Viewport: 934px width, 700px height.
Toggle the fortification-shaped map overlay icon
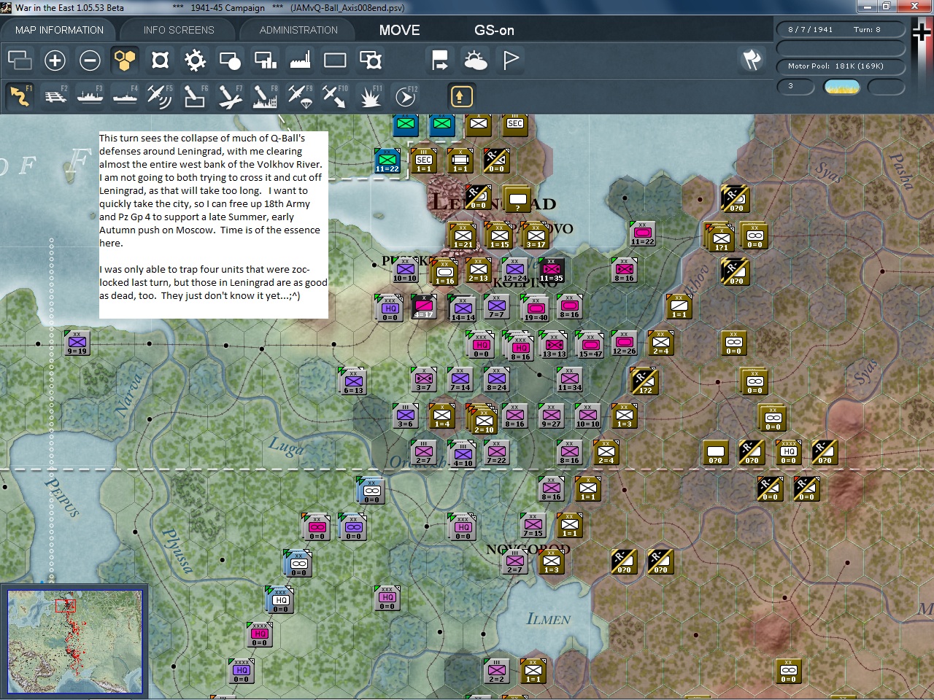pos(160,60)
